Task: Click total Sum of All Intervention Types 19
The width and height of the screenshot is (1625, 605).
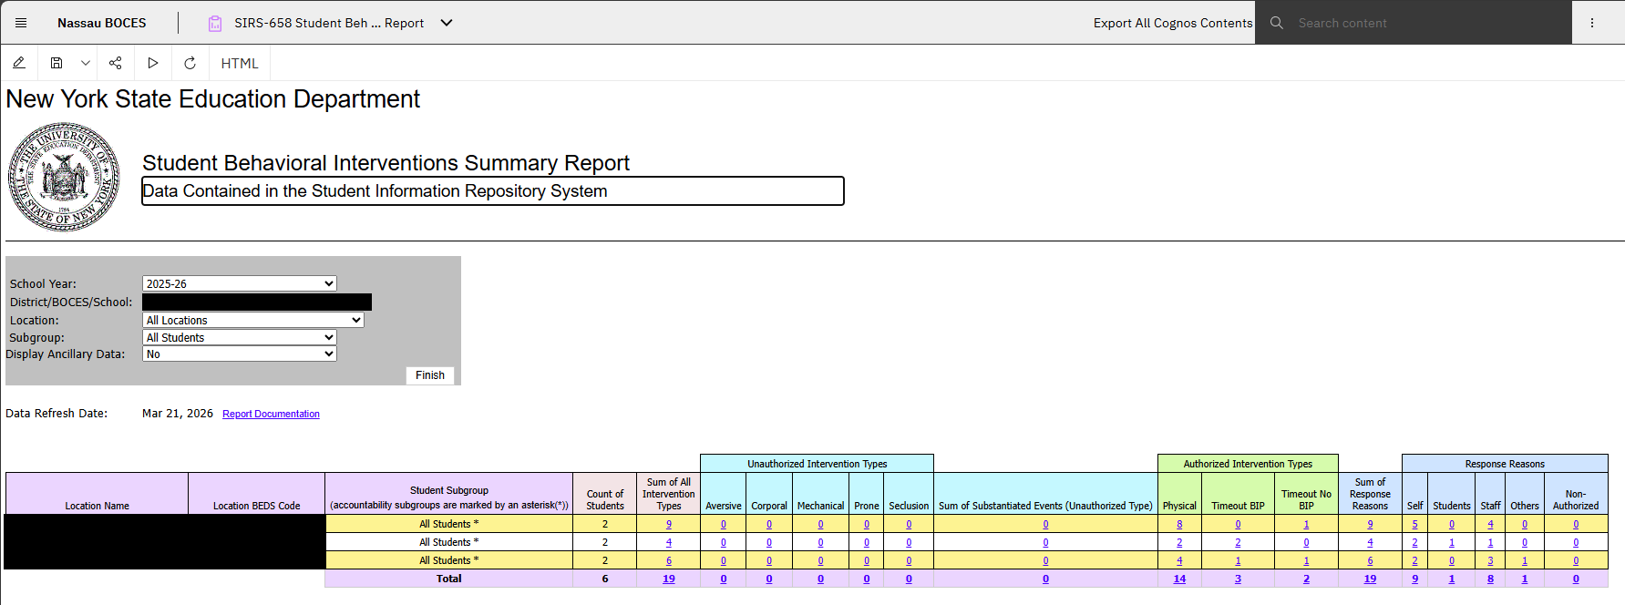Action: [x=669, y=579]
